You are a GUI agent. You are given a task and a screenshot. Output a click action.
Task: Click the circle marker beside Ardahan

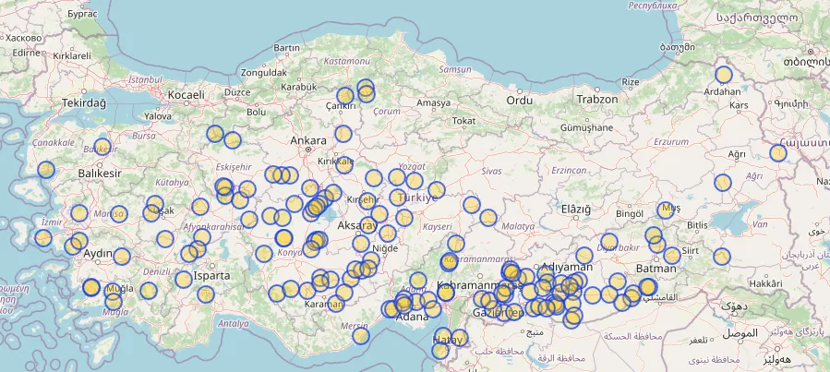(x=724, y=75)
